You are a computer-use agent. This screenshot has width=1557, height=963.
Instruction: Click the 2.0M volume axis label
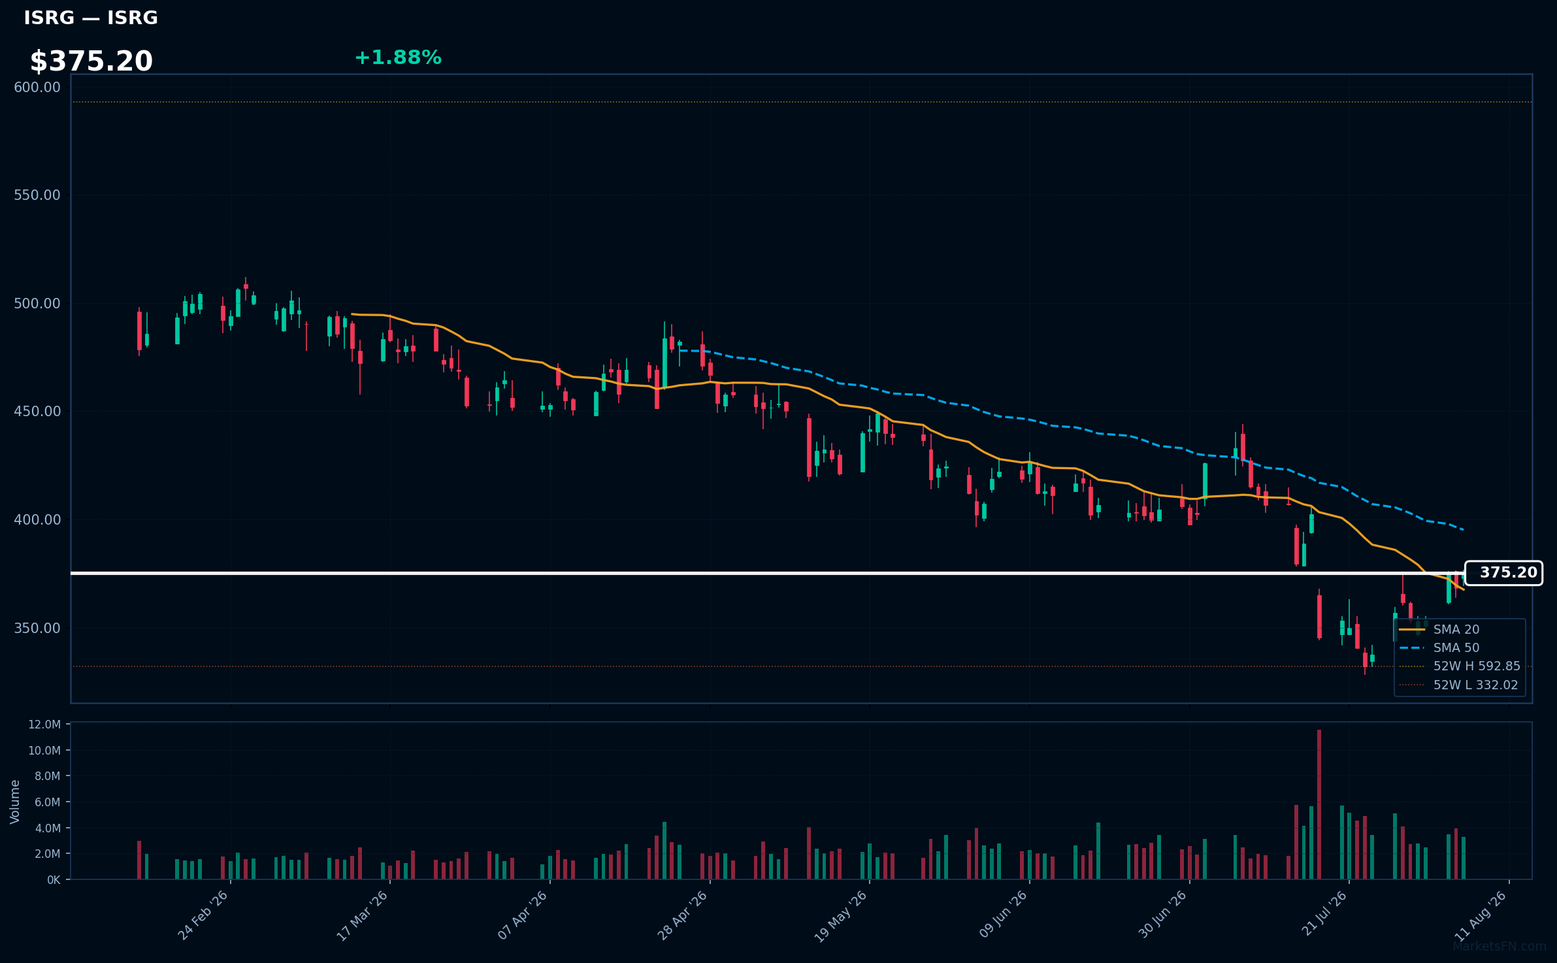click(x=48, y=854)
